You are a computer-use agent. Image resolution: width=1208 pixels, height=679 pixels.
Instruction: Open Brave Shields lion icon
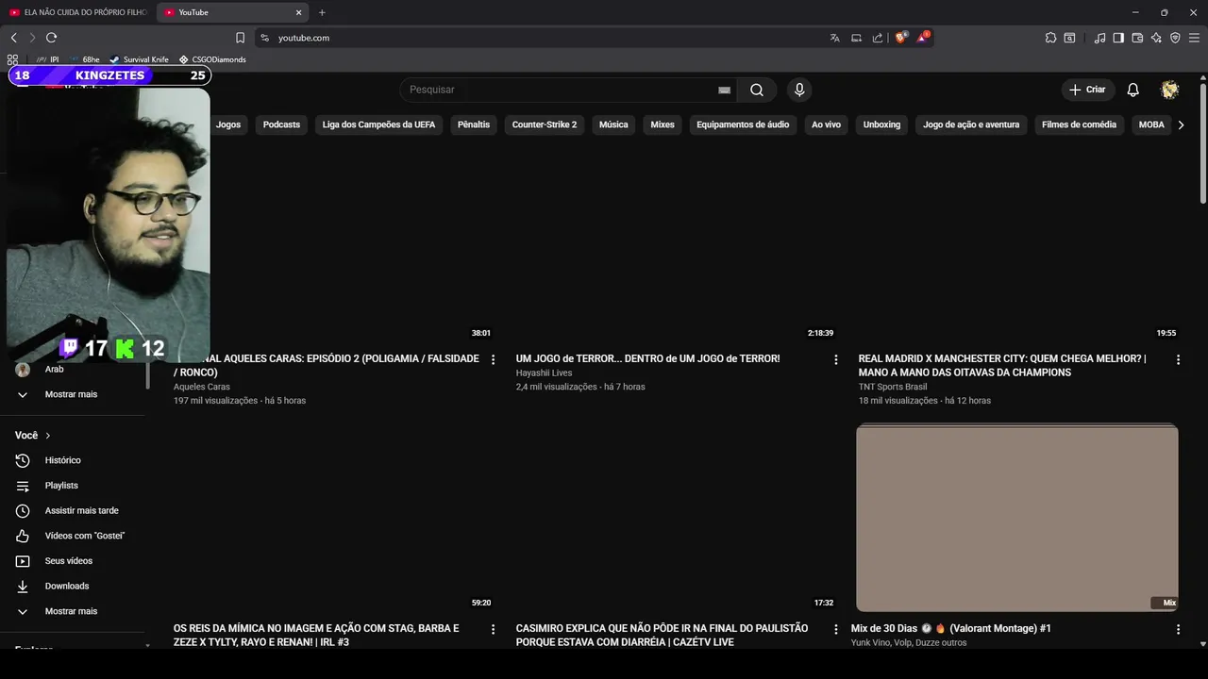point(900,38)
